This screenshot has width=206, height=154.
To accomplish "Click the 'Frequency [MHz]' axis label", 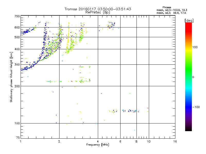I will (98, 145).
